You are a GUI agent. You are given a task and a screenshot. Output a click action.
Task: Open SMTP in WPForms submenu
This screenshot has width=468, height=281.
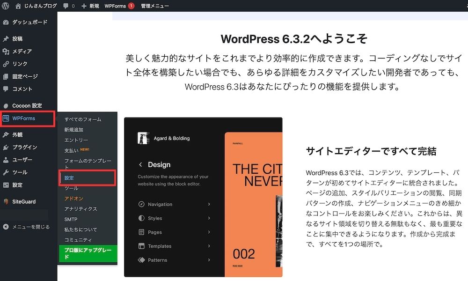click(x=71, y=219)
